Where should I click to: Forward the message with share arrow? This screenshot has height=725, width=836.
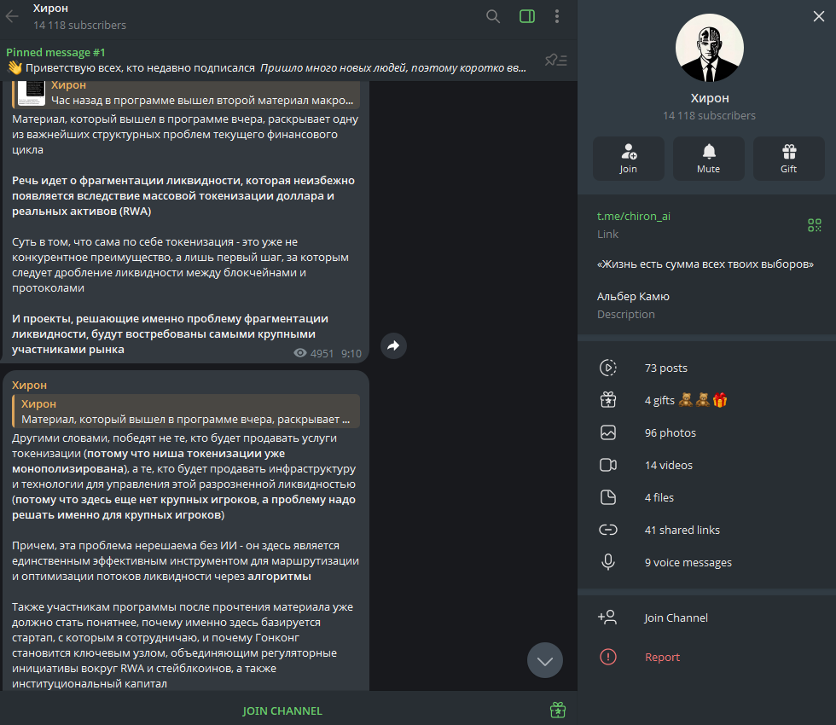(x=393, y=346)
